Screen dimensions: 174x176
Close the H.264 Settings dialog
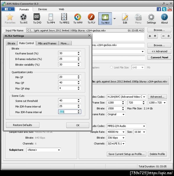coord(89,36)
